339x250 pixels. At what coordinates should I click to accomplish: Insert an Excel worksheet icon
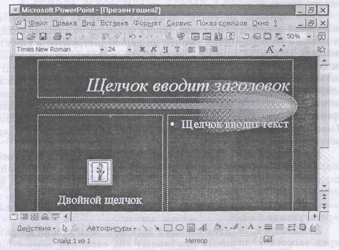coord(207,36)
